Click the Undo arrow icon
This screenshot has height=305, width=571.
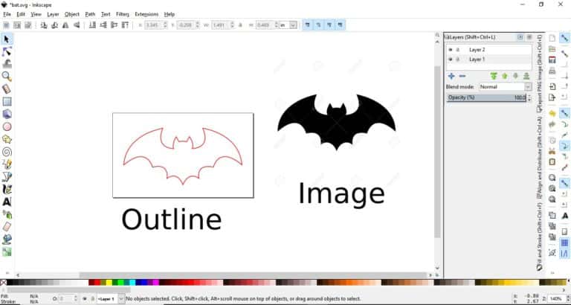[552, 113]
